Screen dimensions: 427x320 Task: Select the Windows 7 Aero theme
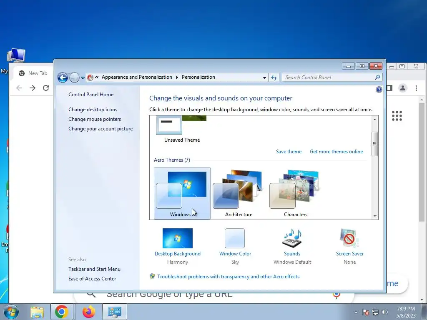pos(182,193)
